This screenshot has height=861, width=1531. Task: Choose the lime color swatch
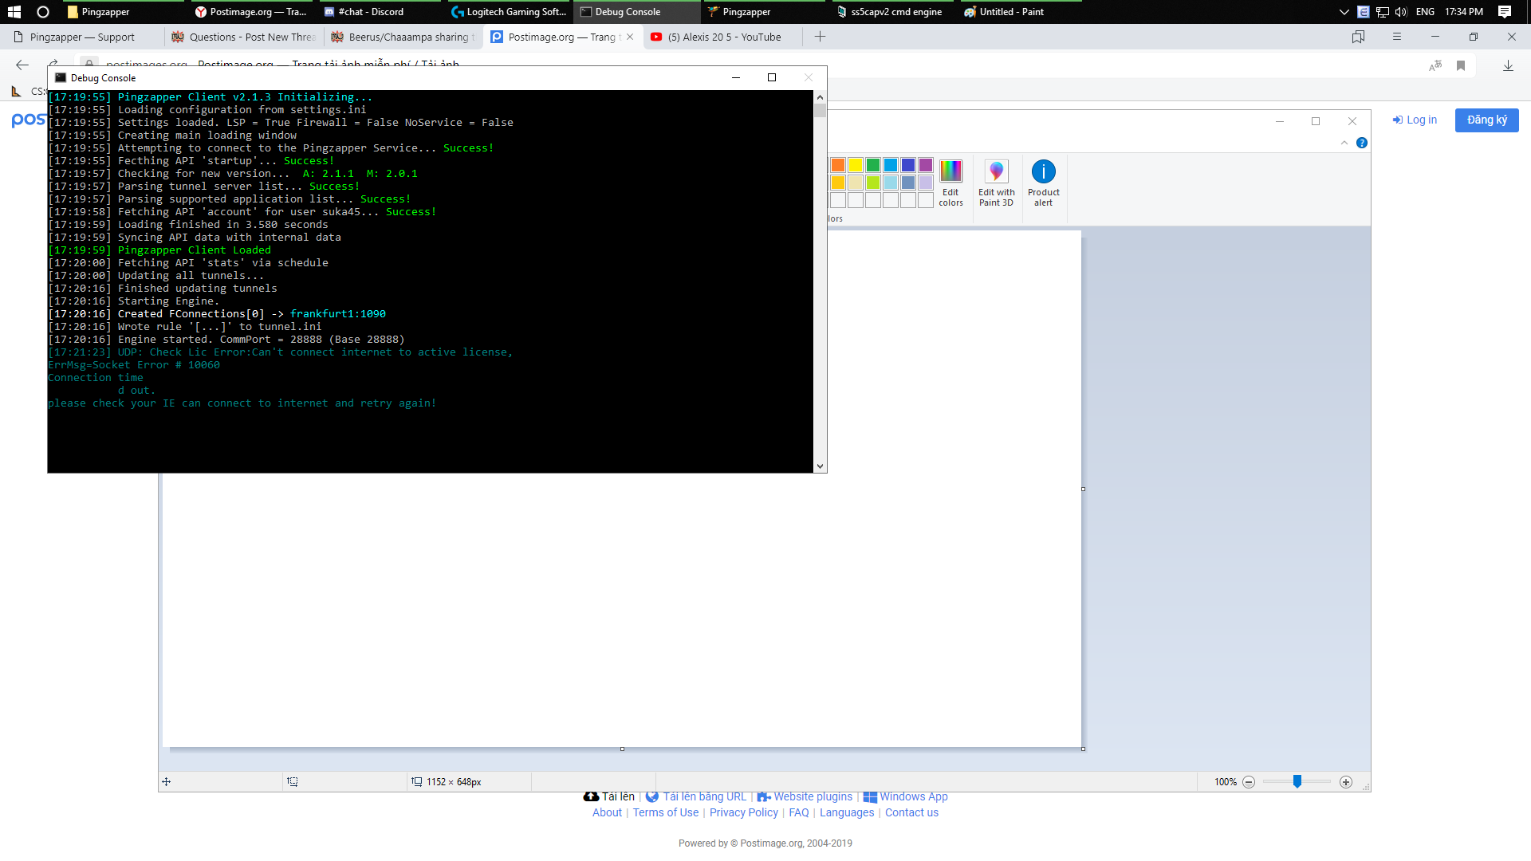(x=873, y=183)
